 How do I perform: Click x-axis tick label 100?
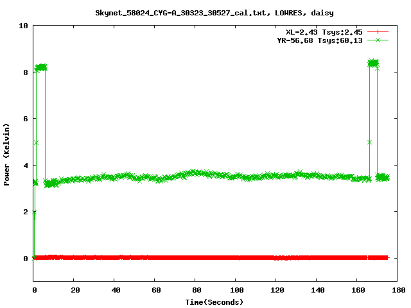tap(237, 290)
